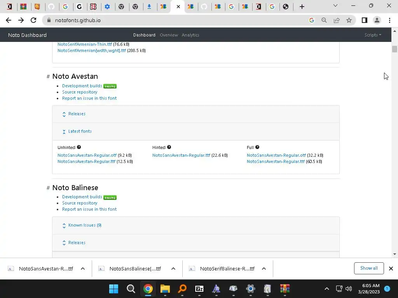Close the current active tab

point(178,7)
